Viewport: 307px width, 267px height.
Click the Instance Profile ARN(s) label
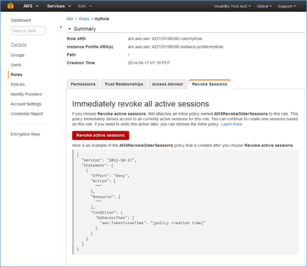click(90, 47)
